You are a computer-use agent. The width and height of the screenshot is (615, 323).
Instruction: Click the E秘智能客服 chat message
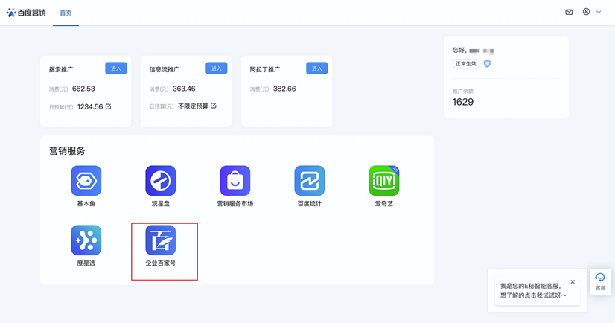point(533,291)
